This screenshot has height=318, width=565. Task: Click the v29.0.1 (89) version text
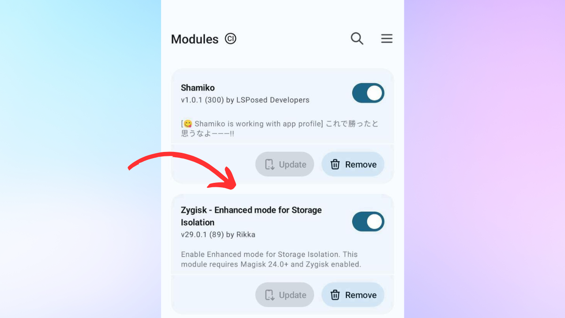click(202, 235)
